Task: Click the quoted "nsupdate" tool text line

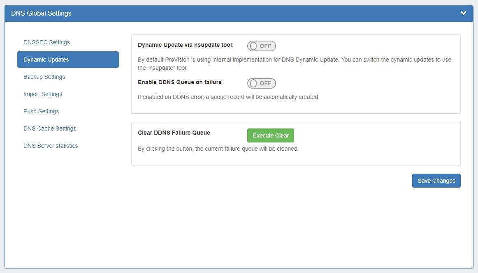Action: pos(162,68)
